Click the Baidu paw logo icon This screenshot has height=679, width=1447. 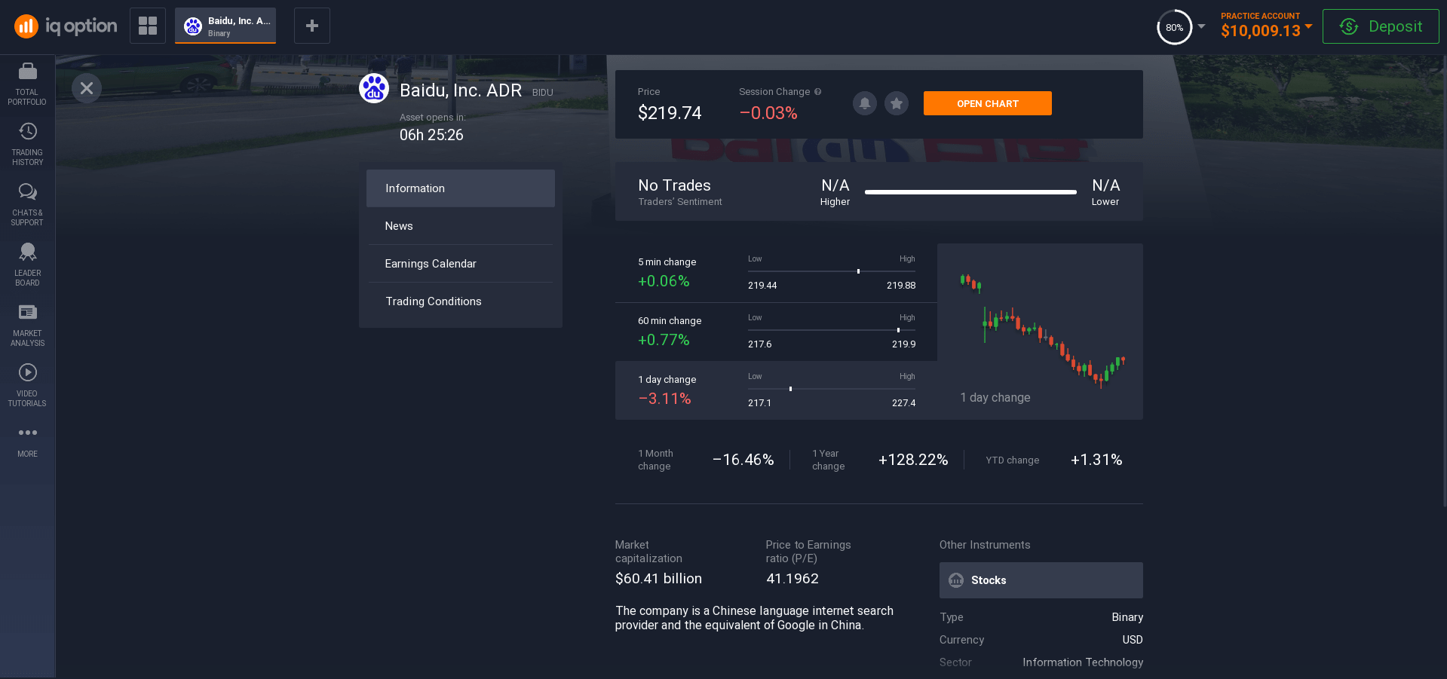[x=374, y=88]
